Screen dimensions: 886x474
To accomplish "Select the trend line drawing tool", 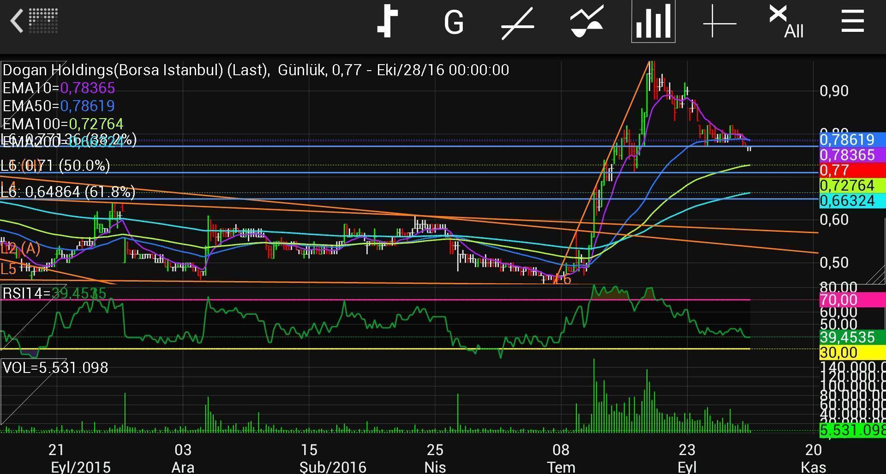I will 518,23.
